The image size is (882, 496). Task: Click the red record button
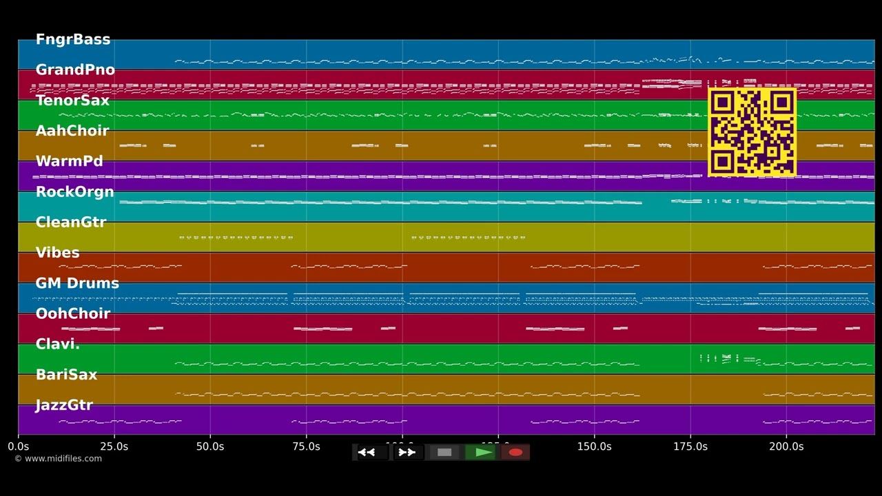pyautogui.click(x=515, y=453)
